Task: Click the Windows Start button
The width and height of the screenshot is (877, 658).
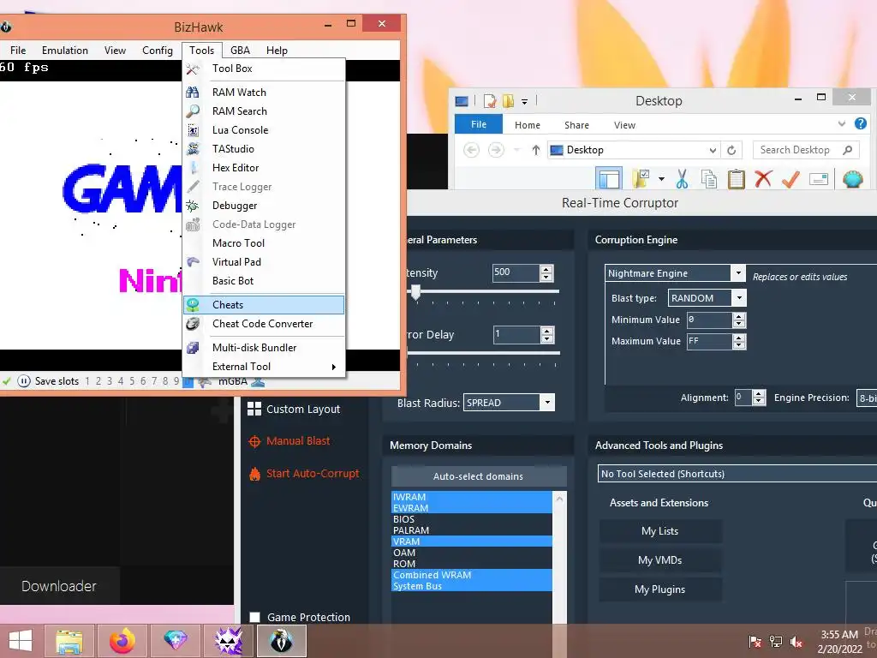Action: (21, 641)
